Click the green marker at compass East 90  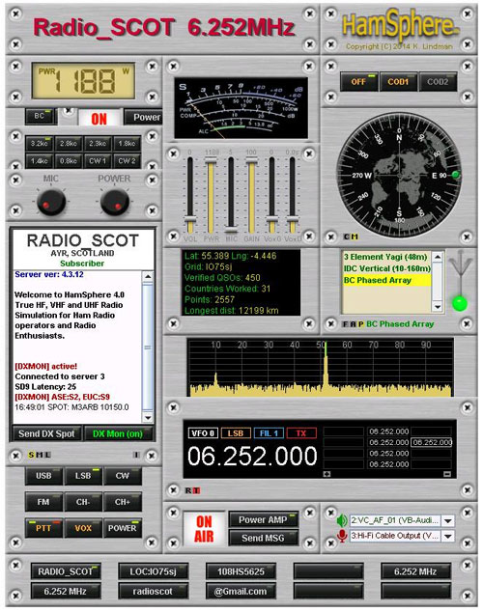(455, 175)
